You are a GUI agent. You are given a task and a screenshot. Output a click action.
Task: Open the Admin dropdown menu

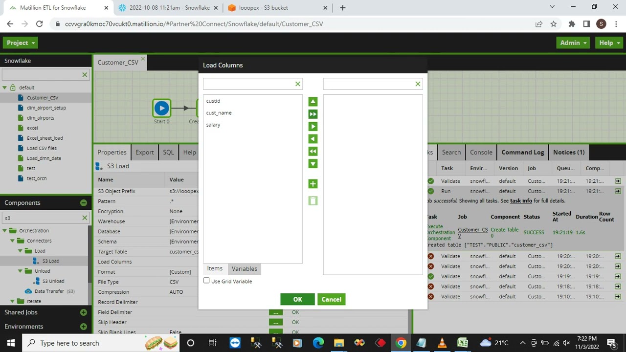[x=574, y=43]
